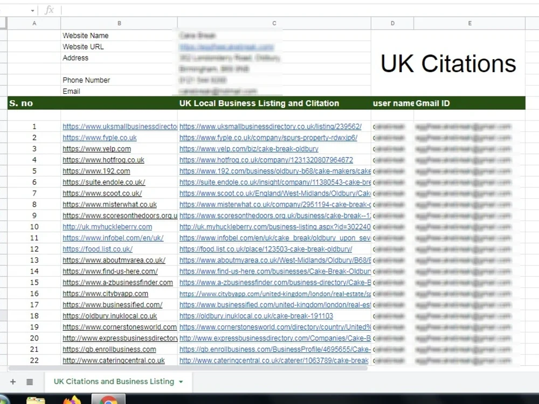The height and width of the screenshot is (404, 539).
Task: Select column A header
Action: [x=34, y=23]
